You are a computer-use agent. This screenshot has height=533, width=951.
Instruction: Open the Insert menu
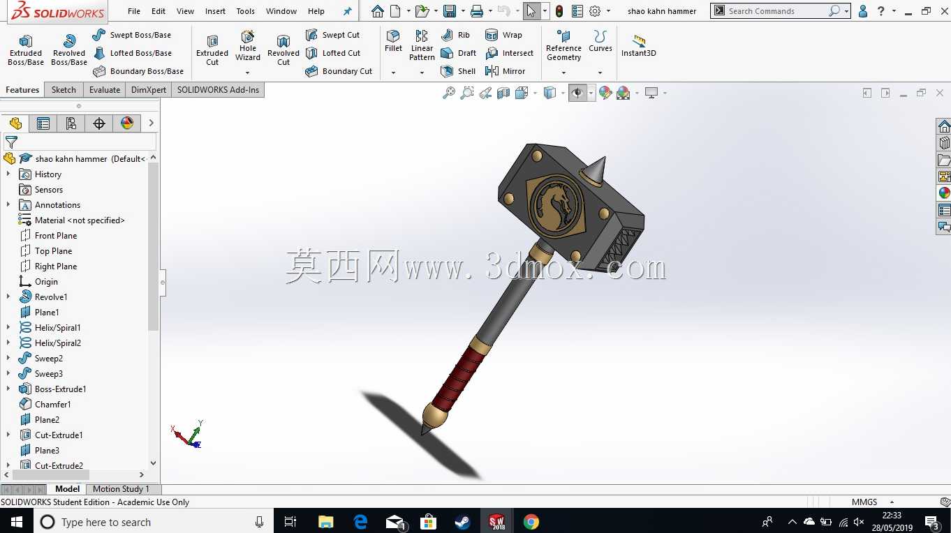tap(215, 11)
